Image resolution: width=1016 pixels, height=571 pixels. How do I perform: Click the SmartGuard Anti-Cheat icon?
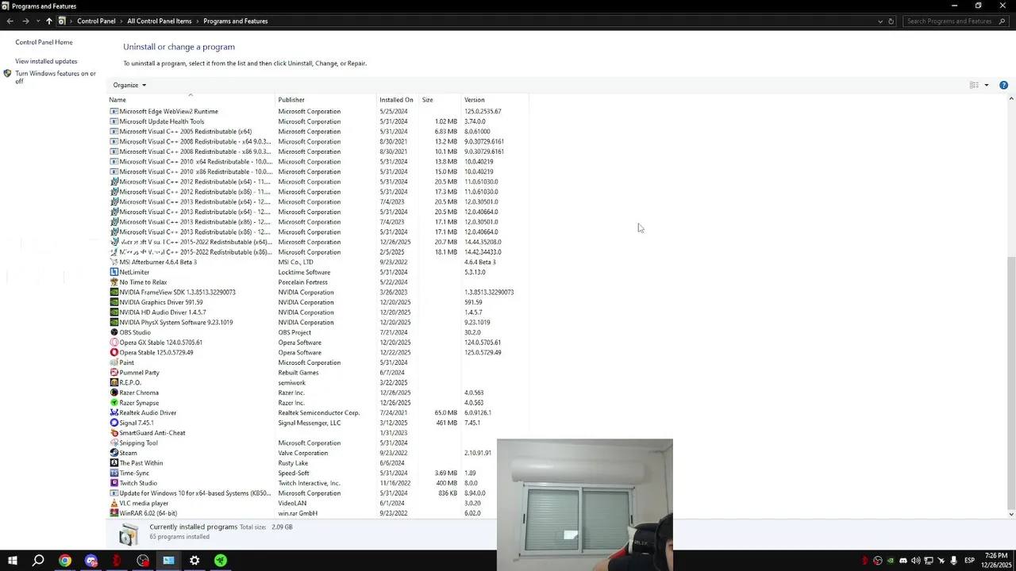(x=114, y=433)
